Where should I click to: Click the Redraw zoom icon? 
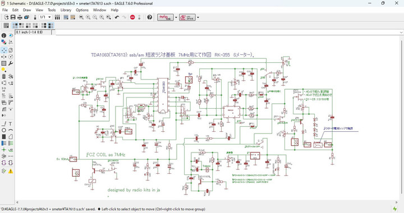(102, 17)
